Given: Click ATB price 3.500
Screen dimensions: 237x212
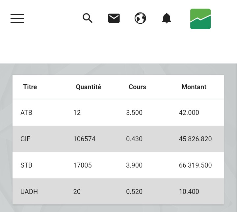Looking at the screenshot, I should [134, 113].
